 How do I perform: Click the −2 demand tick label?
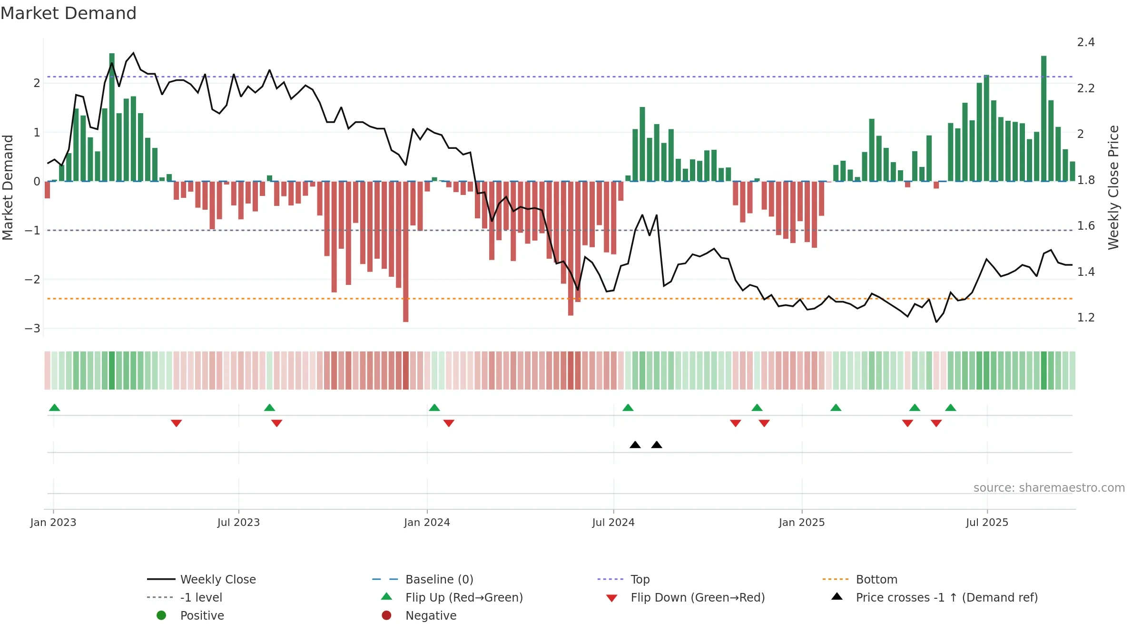[32, 279]
